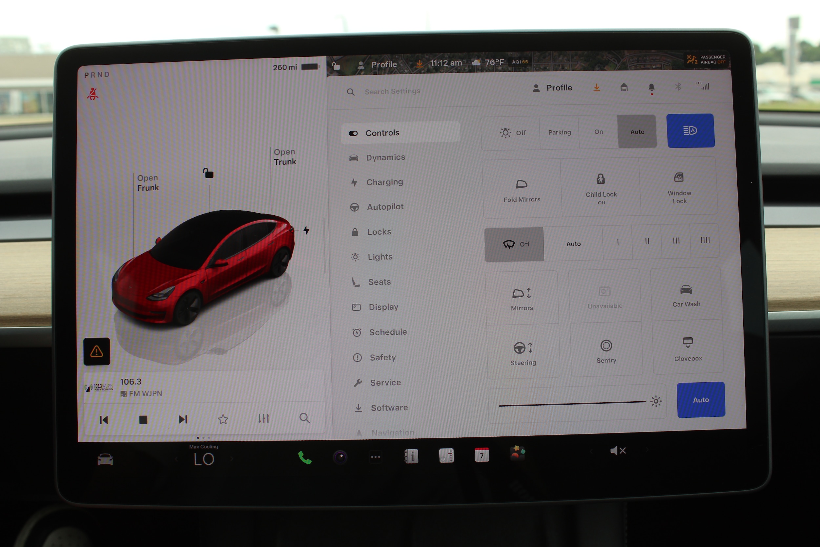Open the dashcam camera app
This screenshot has height=547, width=820.
click(x=340, y=457)
